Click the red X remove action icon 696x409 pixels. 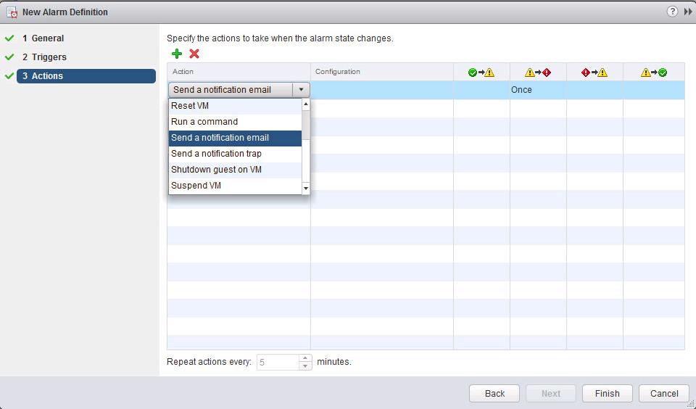click(194, 54)
